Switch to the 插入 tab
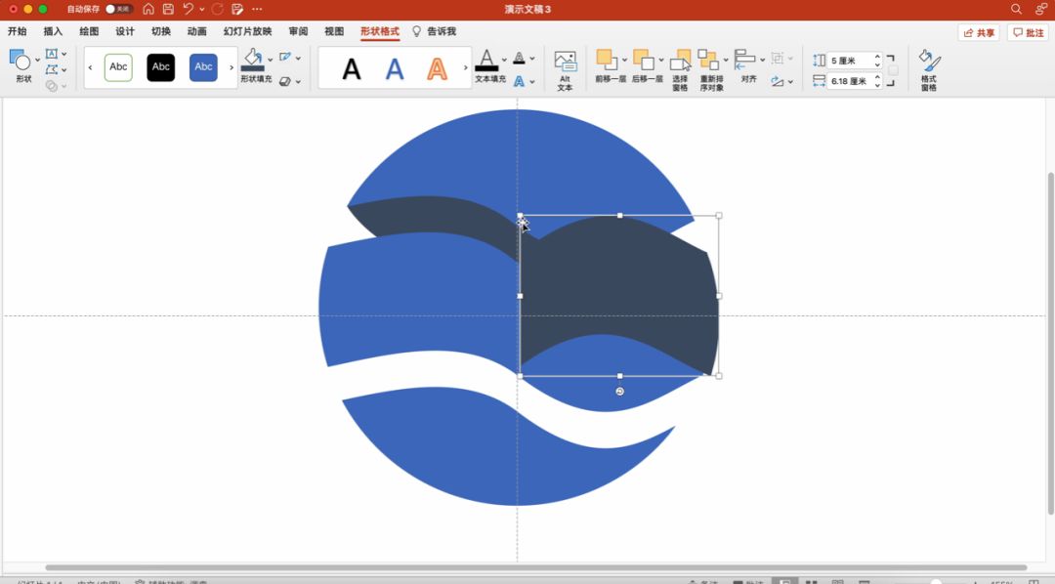The height and width of the screenshot is (584, 1055). (x=53, y=31)
